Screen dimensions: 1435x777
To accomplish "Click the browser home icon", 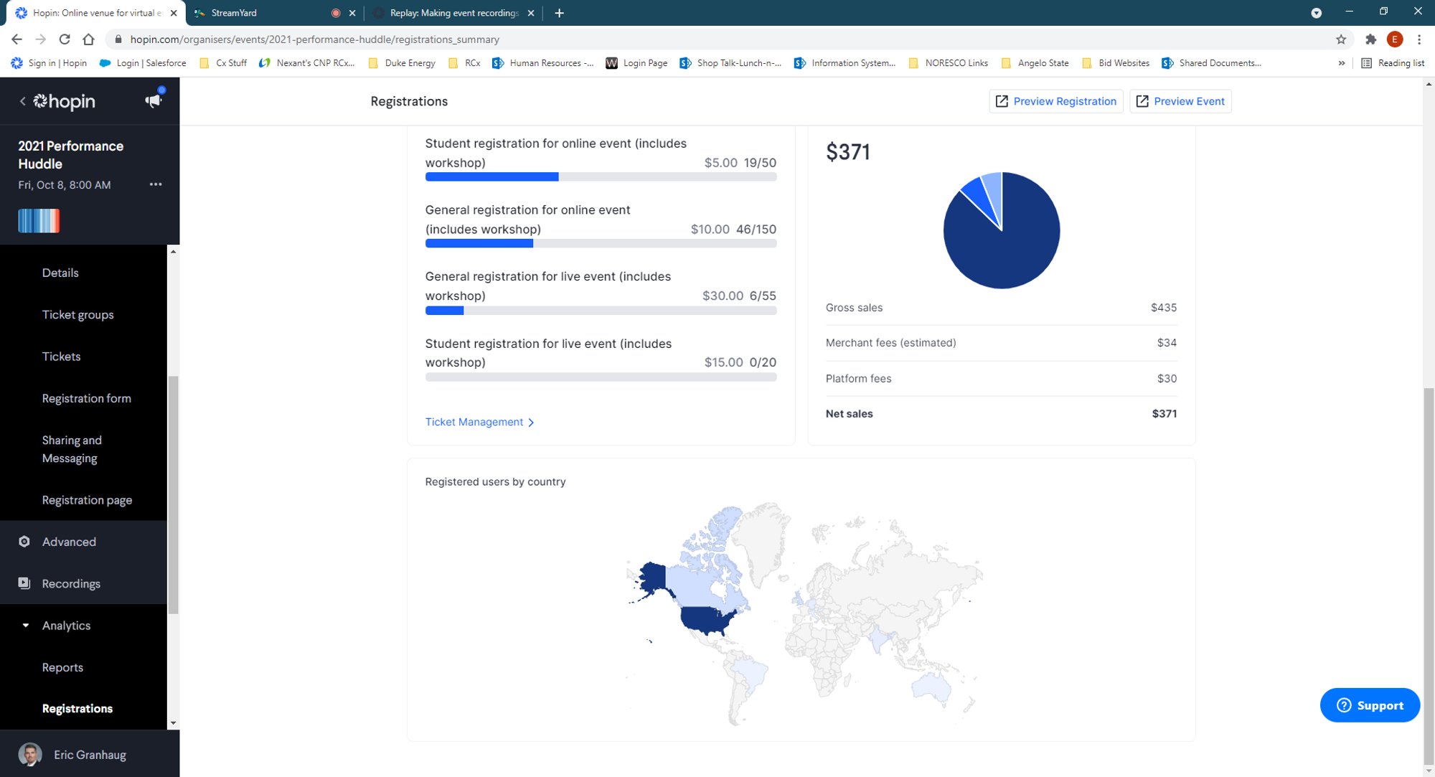I will [x=88, y=39].
